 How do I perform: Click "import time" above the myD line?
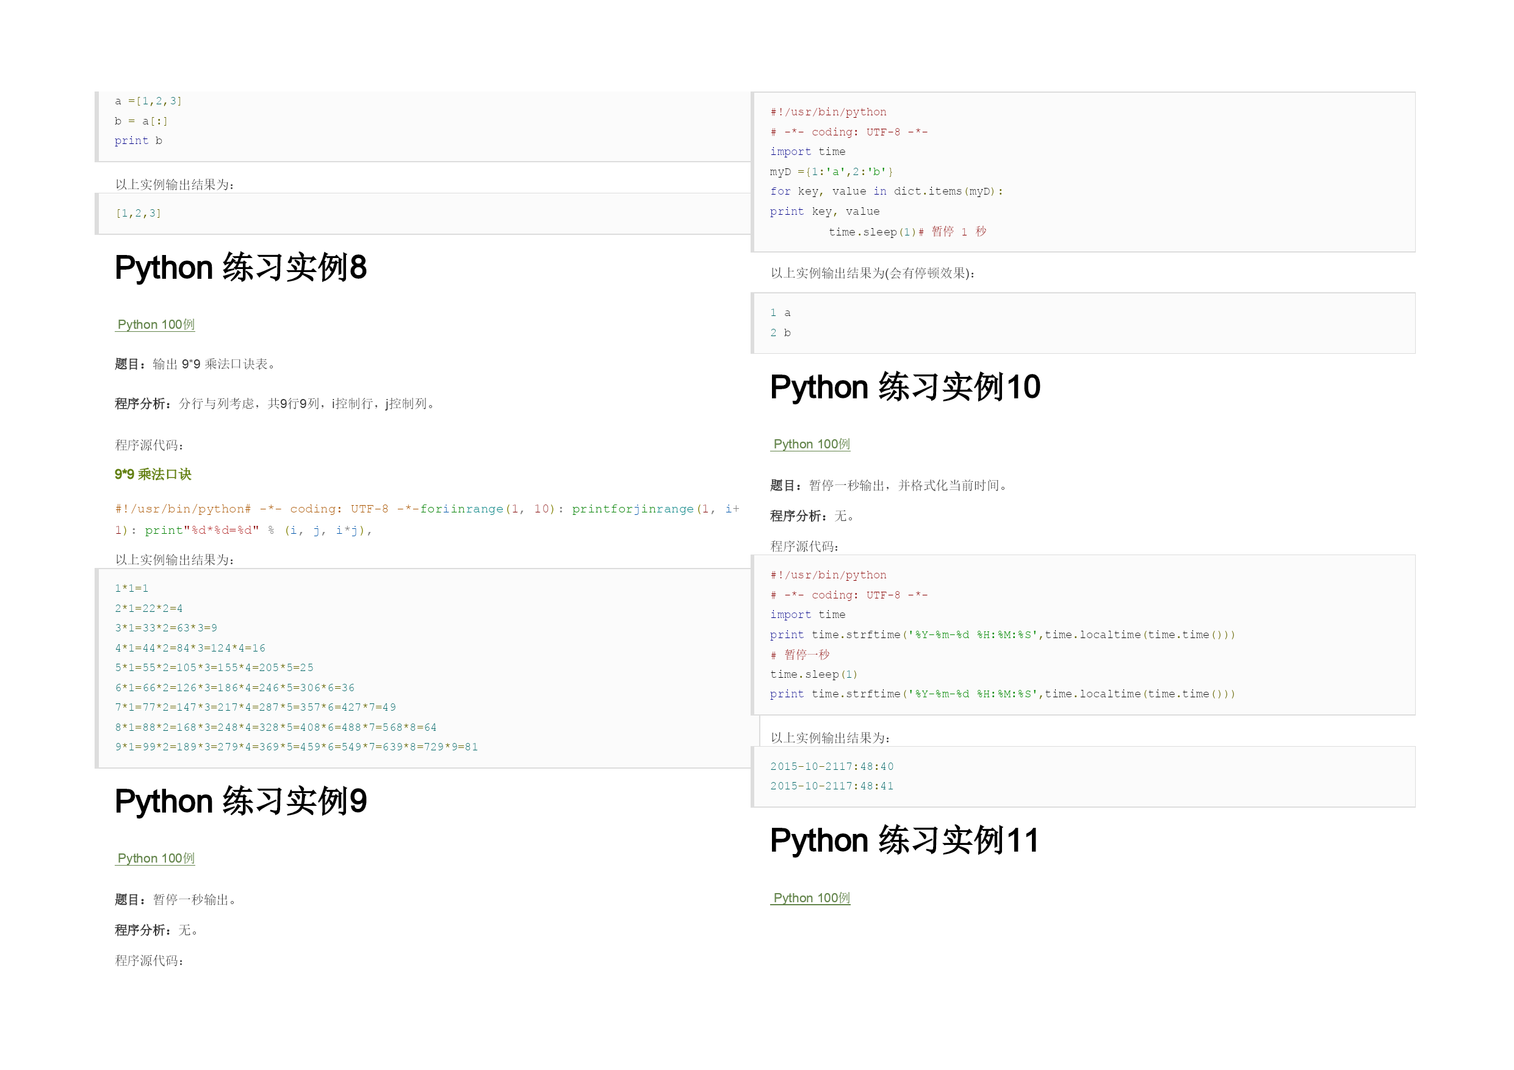(808, 152)
